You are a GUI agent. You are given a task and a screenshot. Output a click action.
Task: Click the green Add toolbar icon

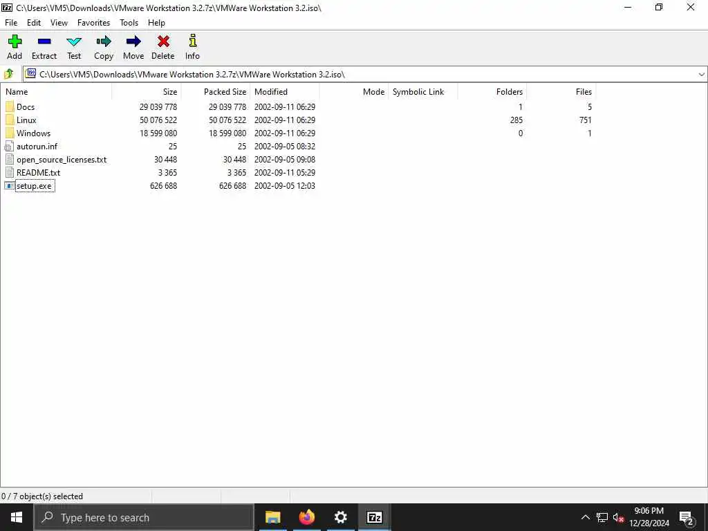(x=15, y=41)
